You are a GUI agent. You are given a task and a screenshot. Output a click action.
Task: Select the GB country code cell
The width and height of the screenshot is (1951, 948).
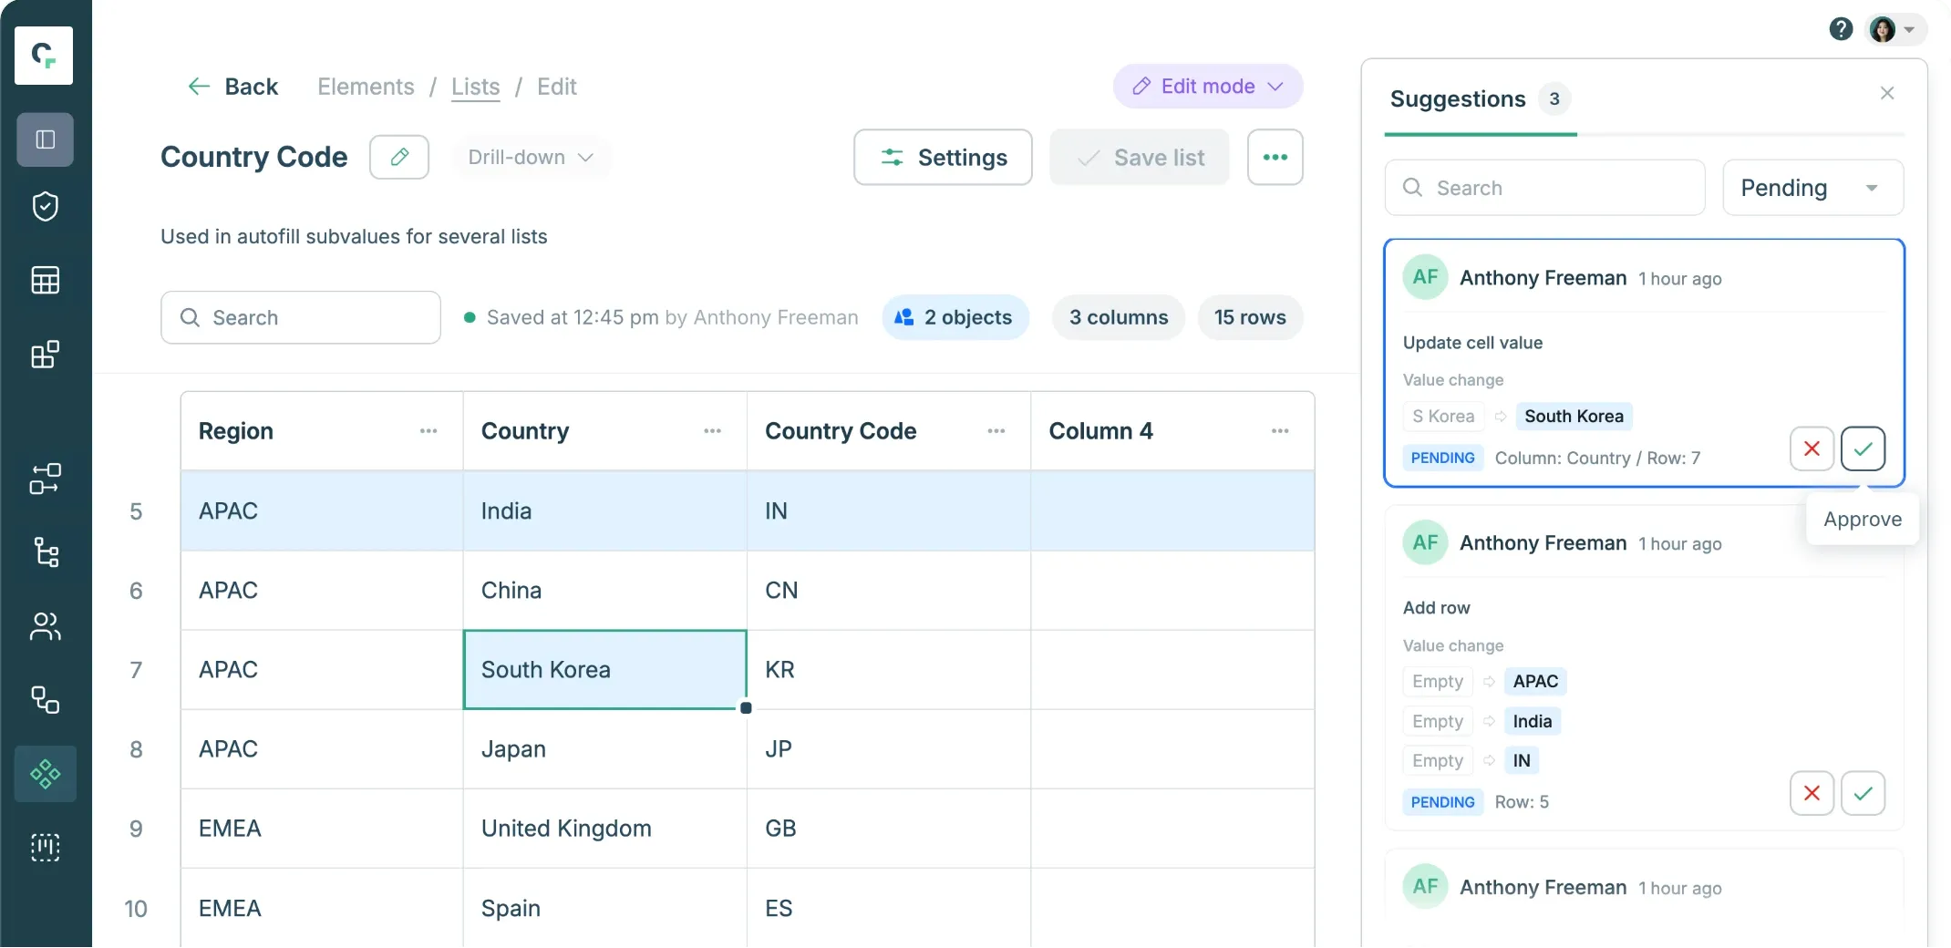[889, 829]
